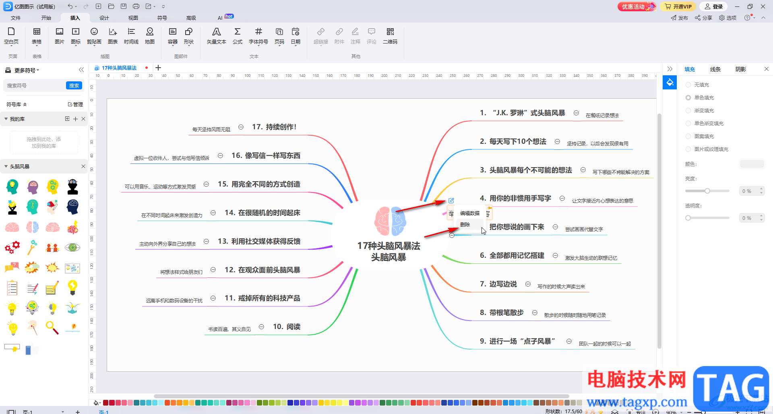This screenshot has height=414, width=773.
Task: Open the quick access toolbar customize dropdown
Action: tap(163, 6)
